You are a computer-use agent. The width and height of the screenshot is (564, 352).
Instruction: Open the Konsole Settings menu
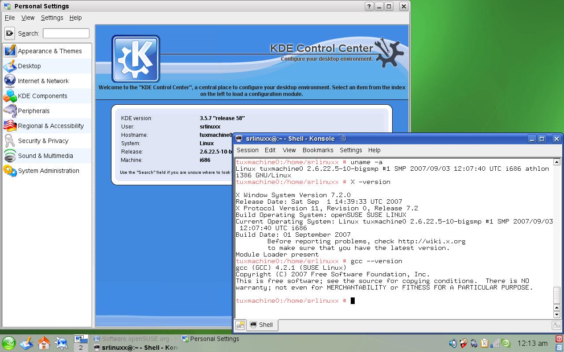(351, 150)
